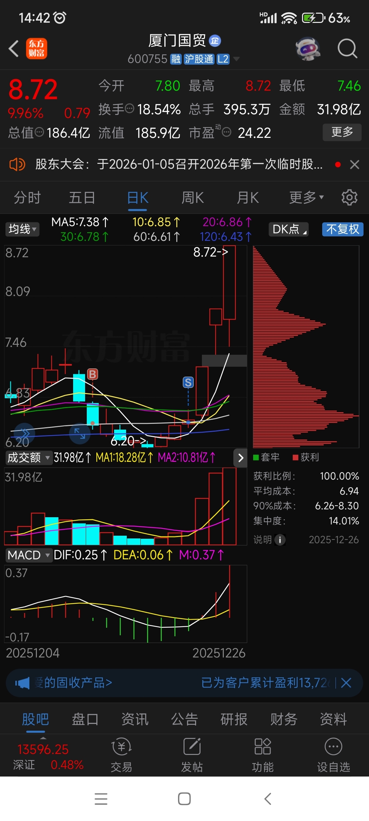
Task: Open the 盘口 tab
Action: coord(85,719)
